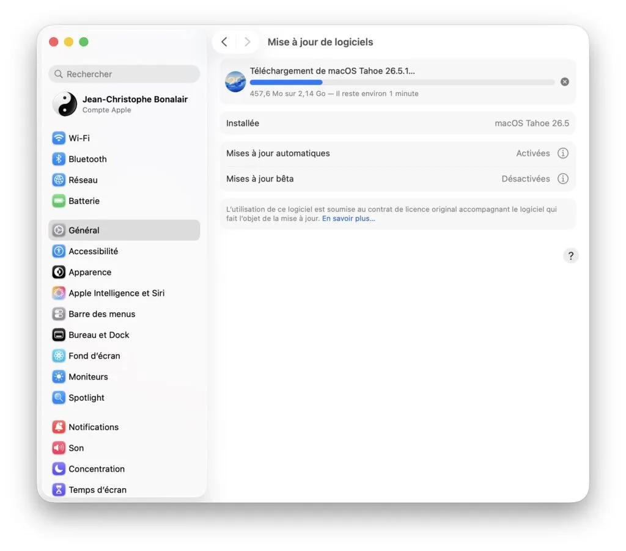Click the Compte Apple subtitle

click(106, 110)
